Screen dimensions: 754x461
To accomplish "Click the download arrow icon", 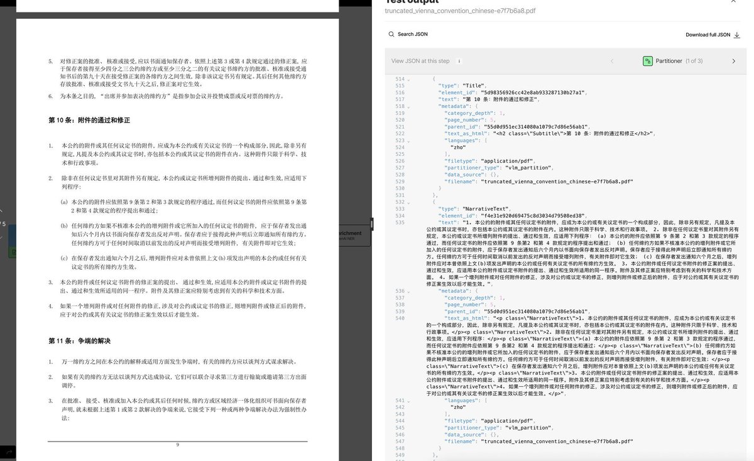I will (737, 35).
